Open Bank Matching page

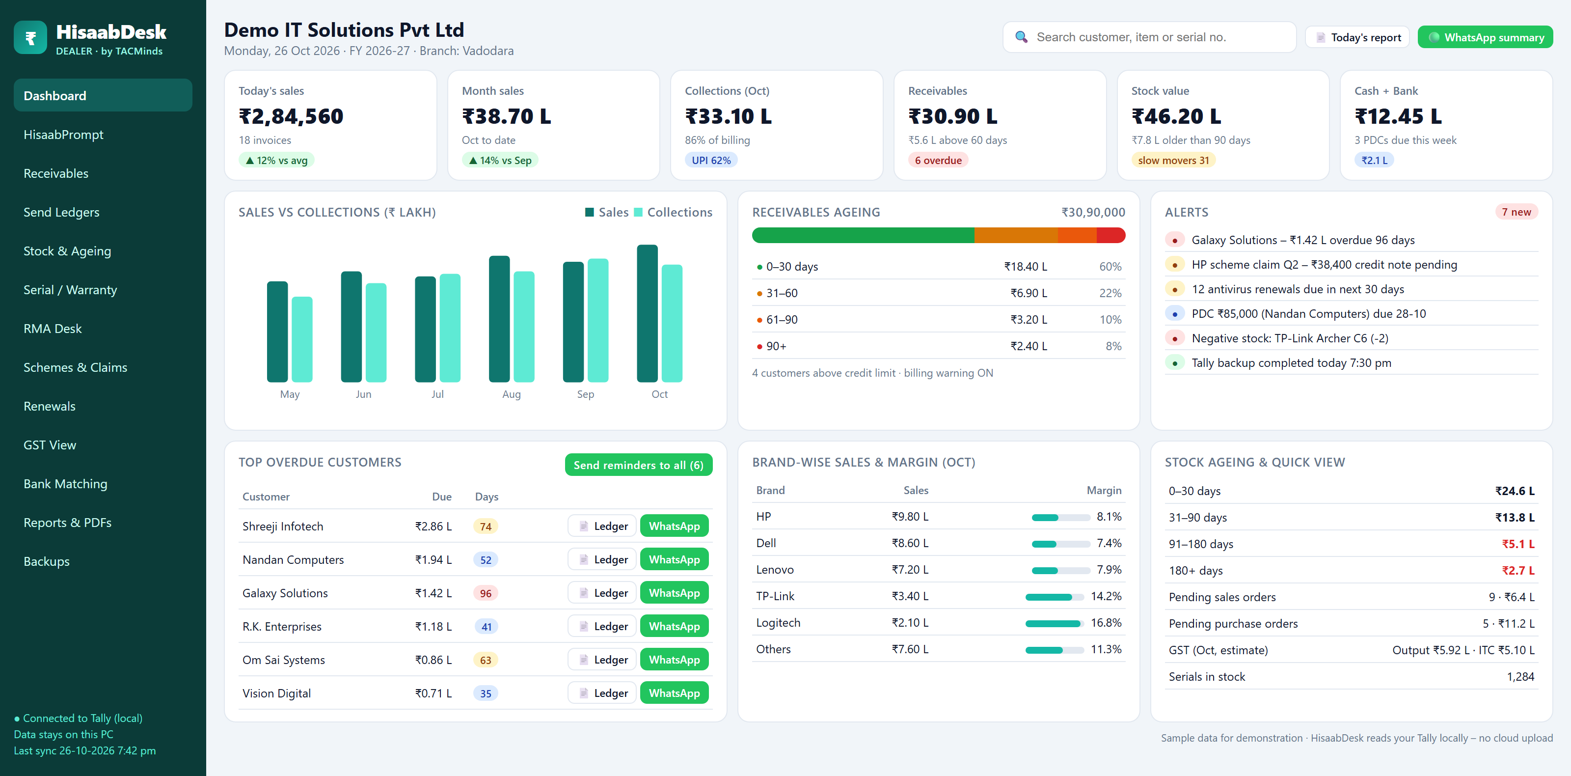tap(103, 484)
